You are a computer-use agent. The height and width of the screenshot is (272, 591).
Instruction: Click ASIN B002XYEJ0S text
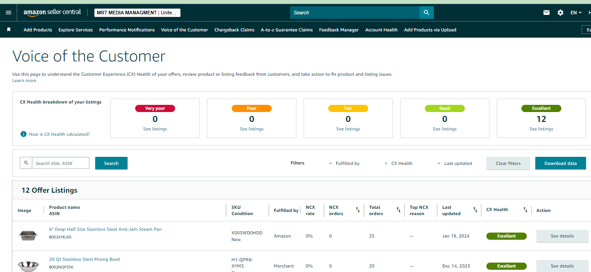(60, 237)
